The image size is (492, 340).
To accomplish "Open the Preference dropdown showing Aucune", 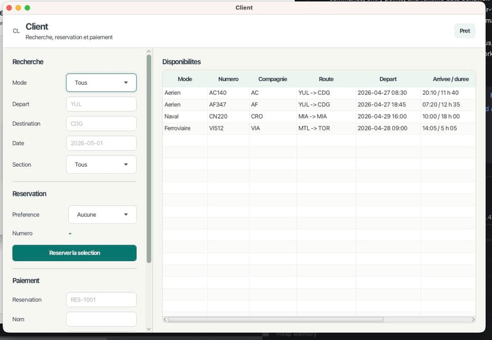I will click(x=102, y=215).
